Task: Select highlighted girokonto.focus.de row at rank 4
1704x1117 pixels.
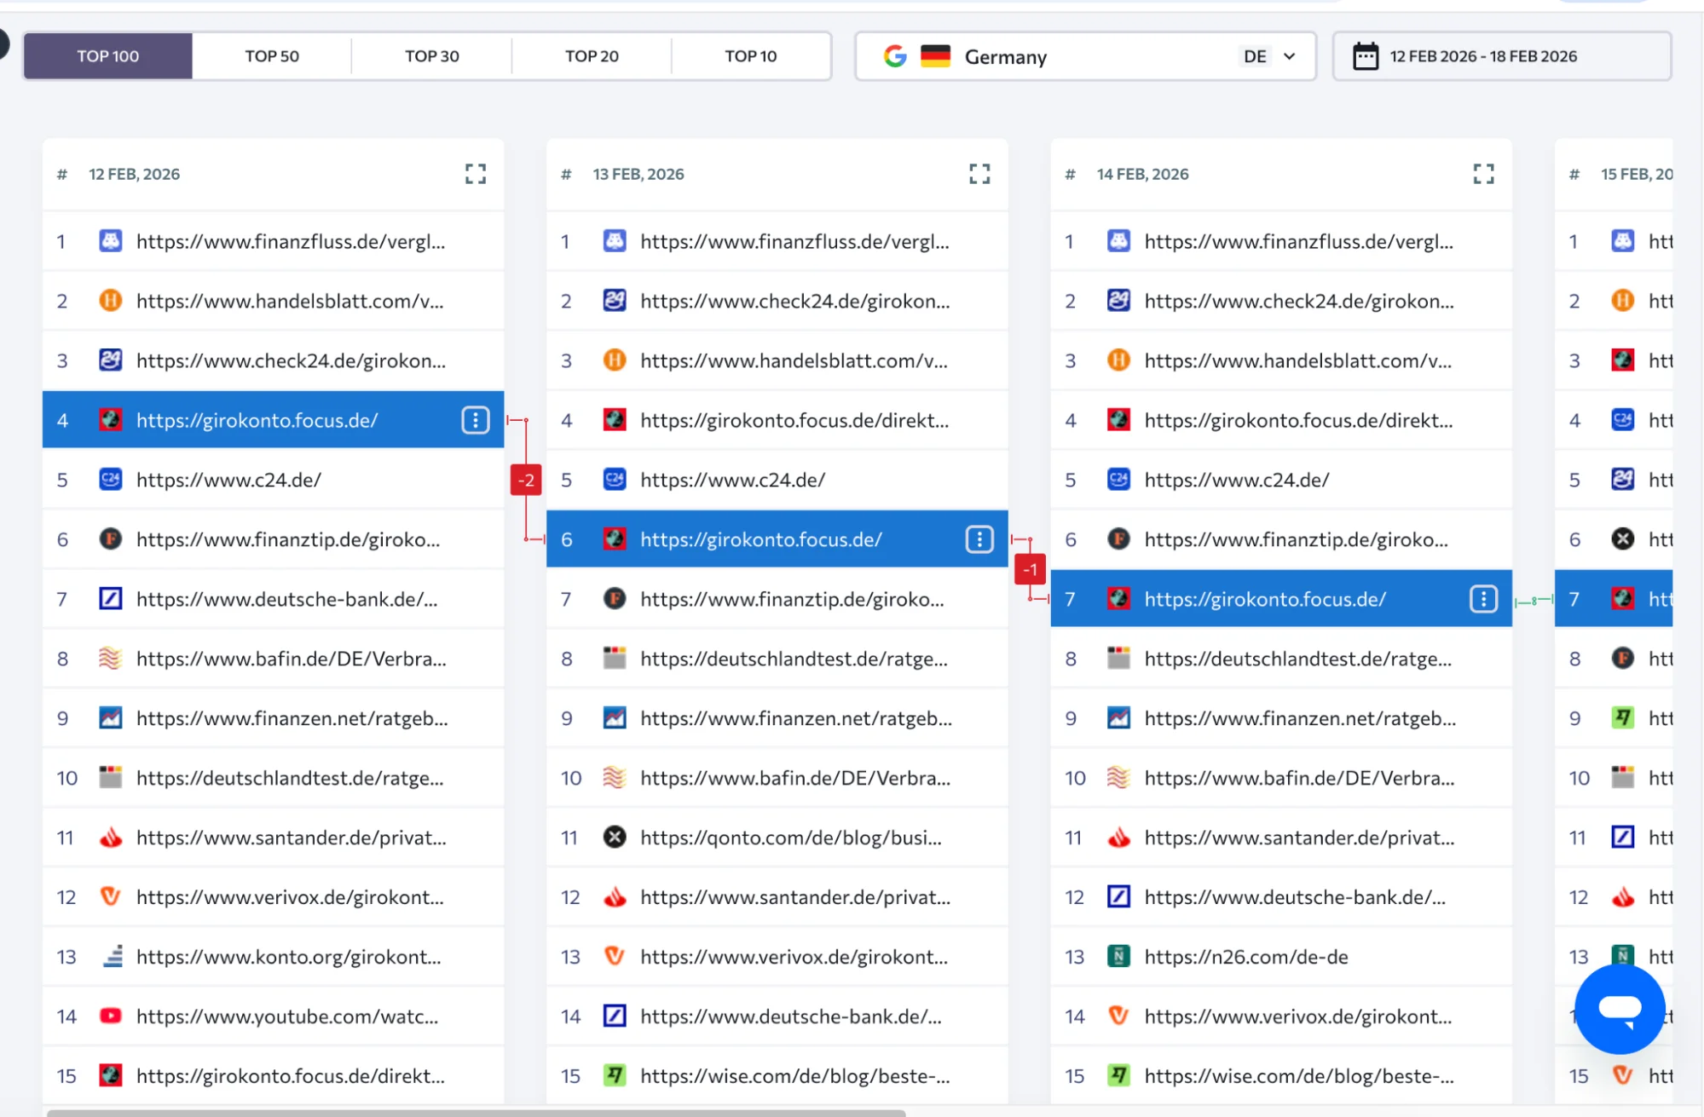Action: pos(273,420)
